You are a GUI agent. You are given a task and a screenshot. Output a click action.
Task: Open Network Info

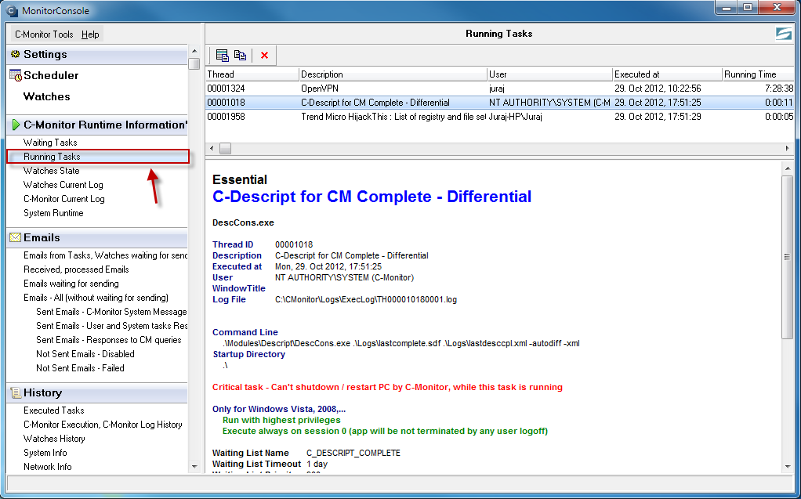tap(48, 467)
